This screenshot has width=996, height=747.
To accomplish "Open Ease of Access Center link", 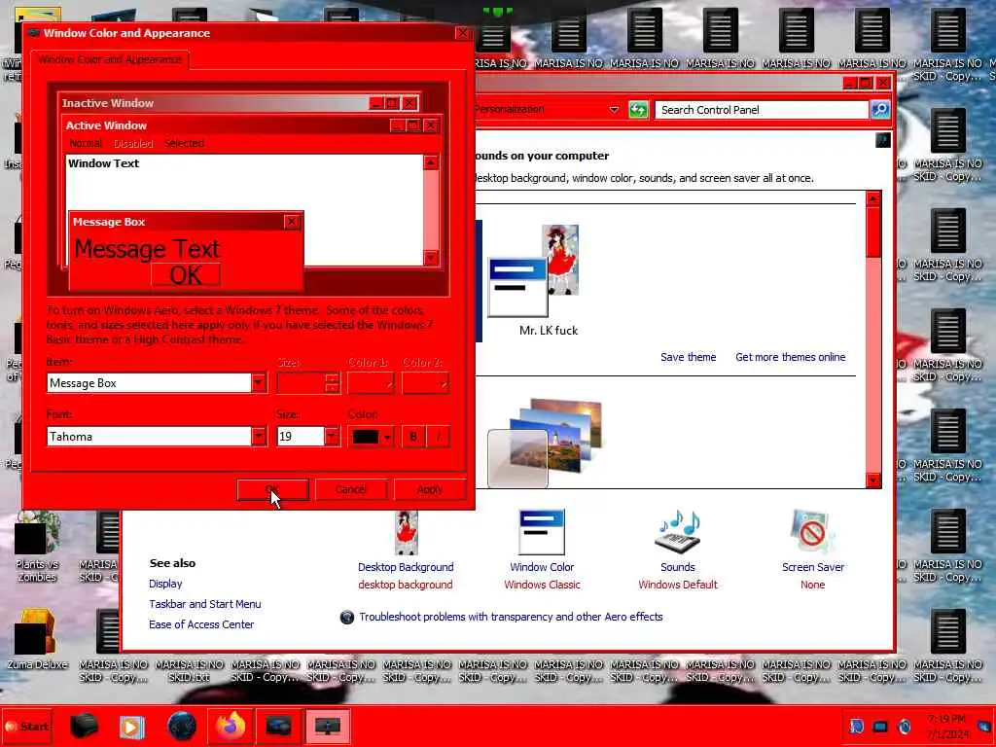I will (x=200, y=624).
